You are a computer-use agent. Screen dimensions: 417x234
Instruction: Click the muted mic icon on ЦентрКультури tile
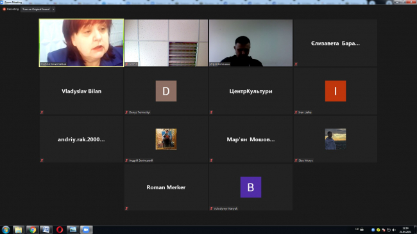pyautogui.click(x=211, y=113)
